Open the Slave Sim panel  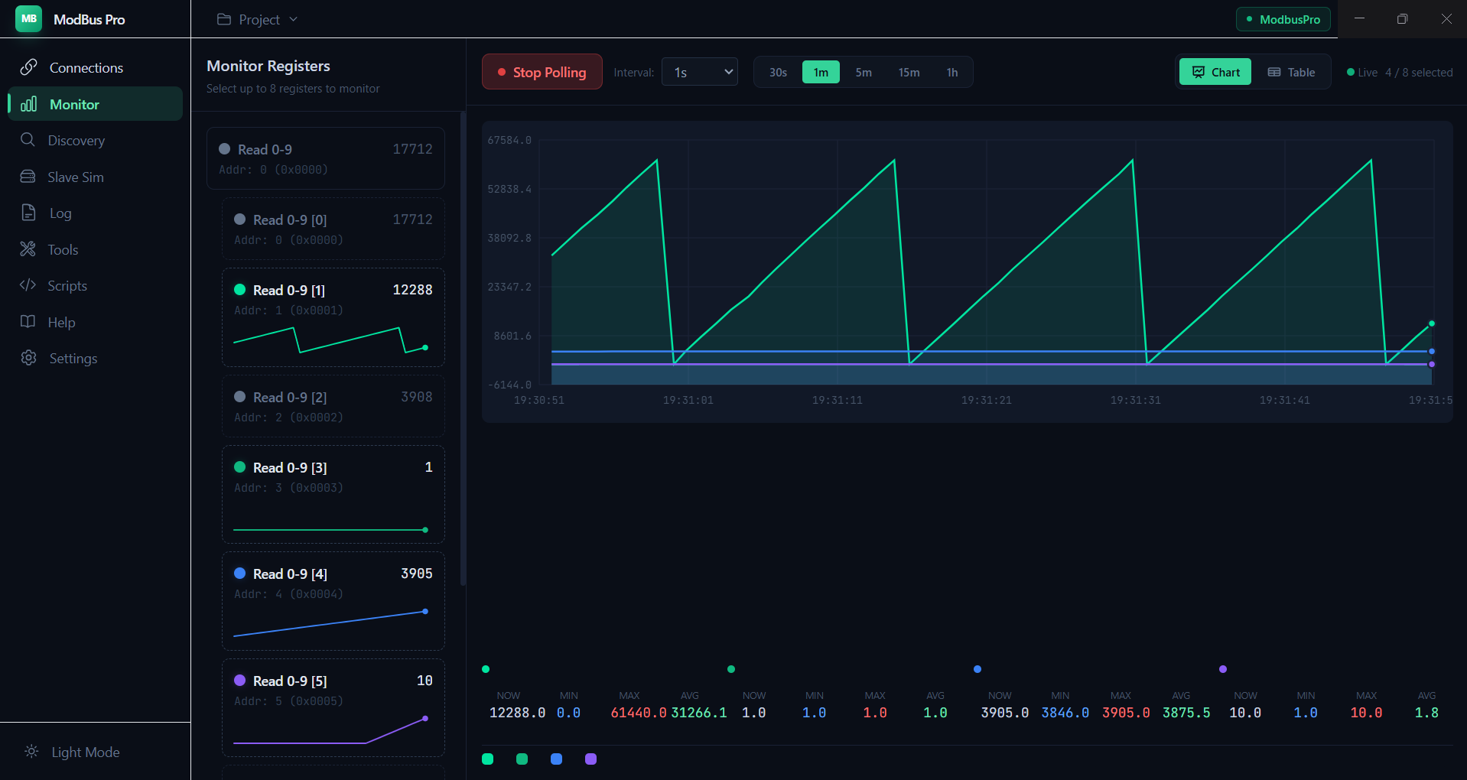76,177
